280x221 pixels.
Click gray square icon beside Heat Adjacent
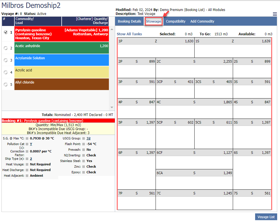(27, 176)
